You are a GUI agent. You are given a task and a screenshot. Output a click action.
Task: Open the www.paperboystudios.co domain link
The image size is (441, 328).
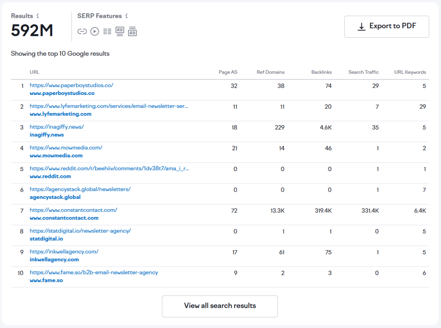(x=62, y=93)
